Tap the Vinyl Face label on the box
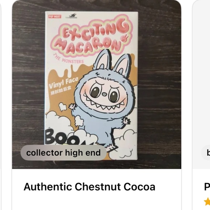Viewport: 210px width, 210px height. [x=63, y=83]
